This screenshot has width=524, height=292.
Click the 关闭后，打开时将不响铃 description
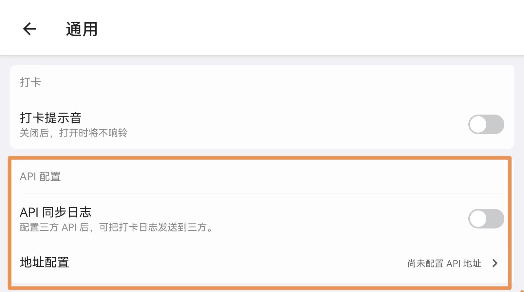73,133
